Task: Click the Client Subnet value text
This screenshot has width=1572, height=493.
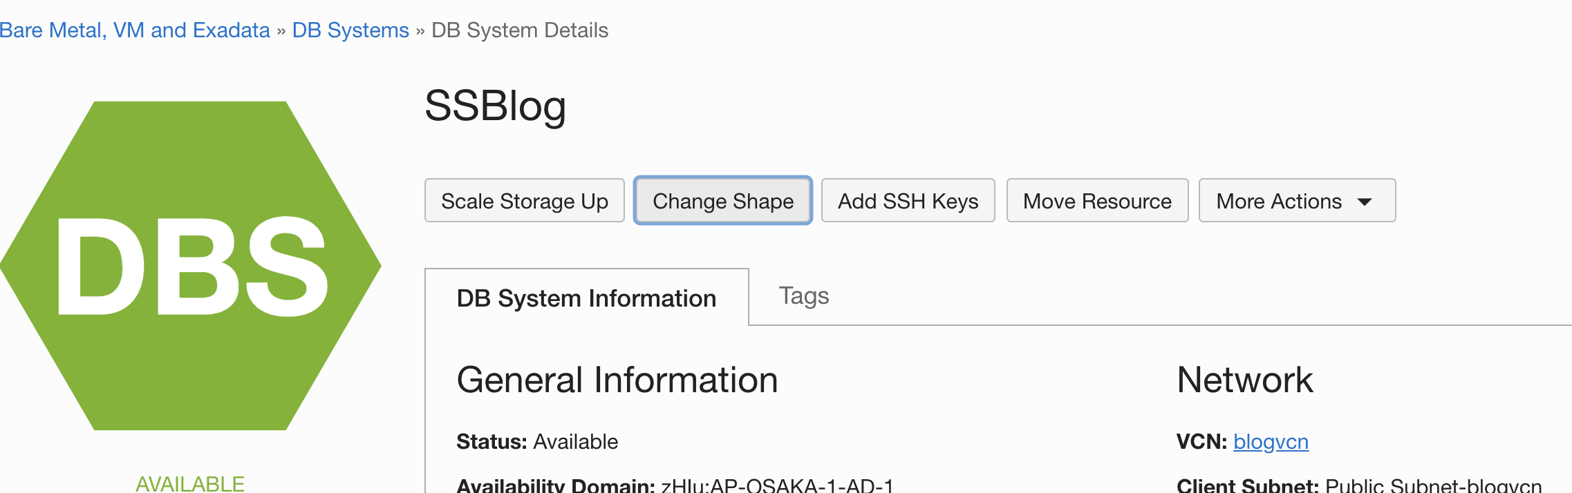Action: pyautogui.click(x=1433, y=485)
